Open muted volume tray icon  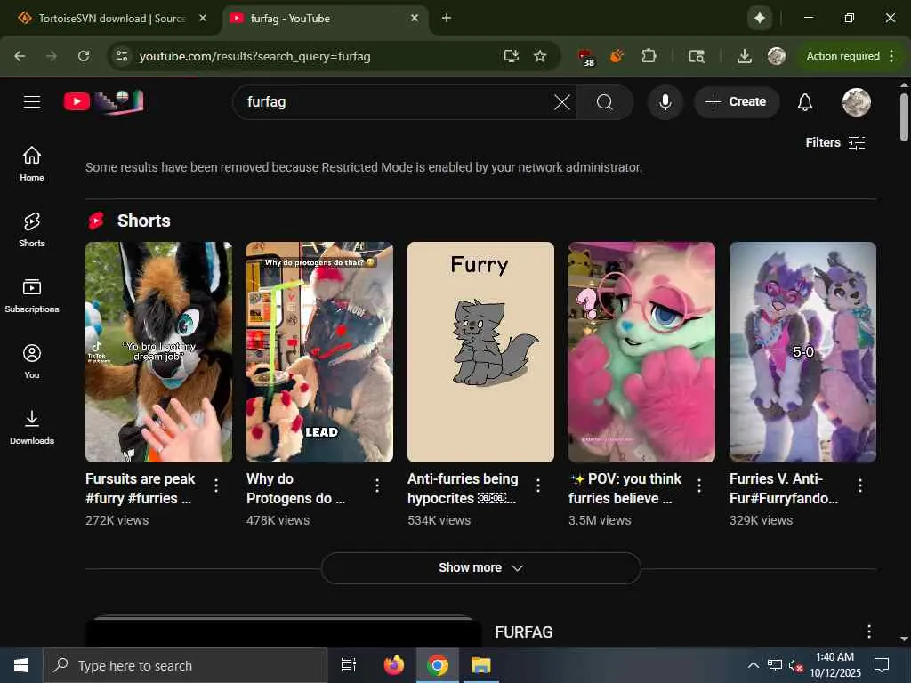795,665
